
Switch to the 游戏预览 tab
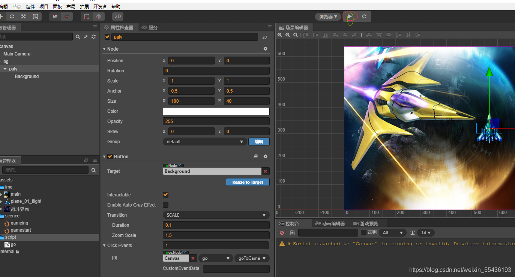366,223
